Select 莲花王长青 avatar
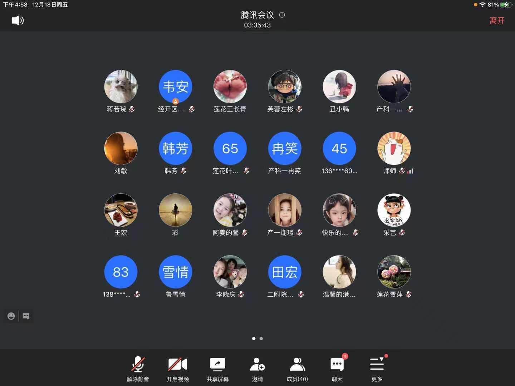The image size is (515, 386). tap(230, 86)
